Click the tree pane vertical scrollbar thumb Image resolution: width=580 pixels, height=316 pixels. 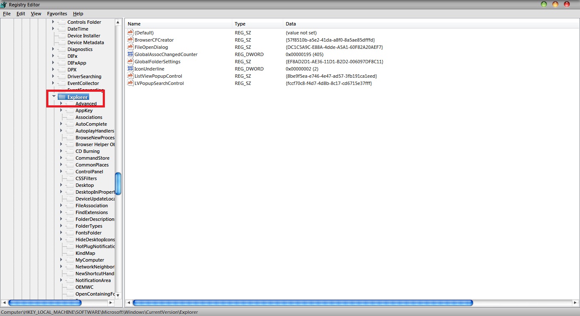point(118,183)
